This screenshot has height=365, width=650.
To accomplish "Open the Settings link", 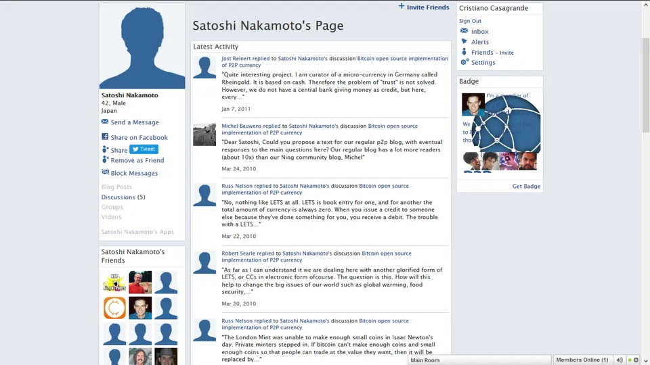I will pyautogui.click(x=483, y=62).
